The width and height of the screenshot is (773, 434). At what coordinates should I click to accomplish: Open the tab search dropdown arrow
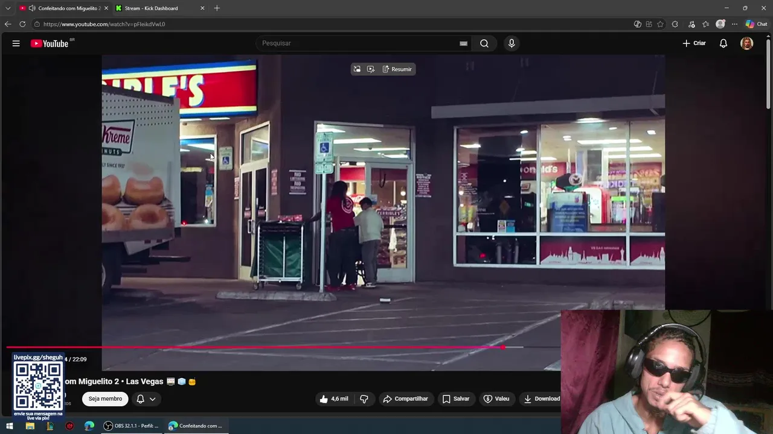[8, 8]
